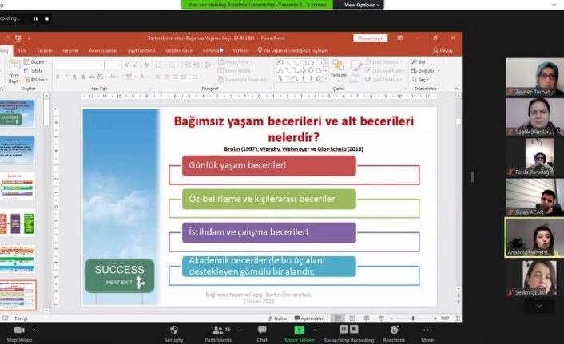Click the Oturum açın sign-in button

[x=371, y=38]
